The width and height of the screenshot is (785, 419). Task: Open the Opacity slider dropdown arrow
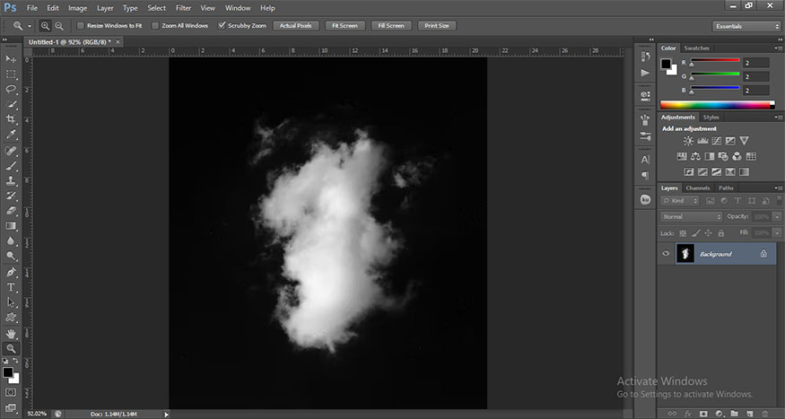click(777, 217)
